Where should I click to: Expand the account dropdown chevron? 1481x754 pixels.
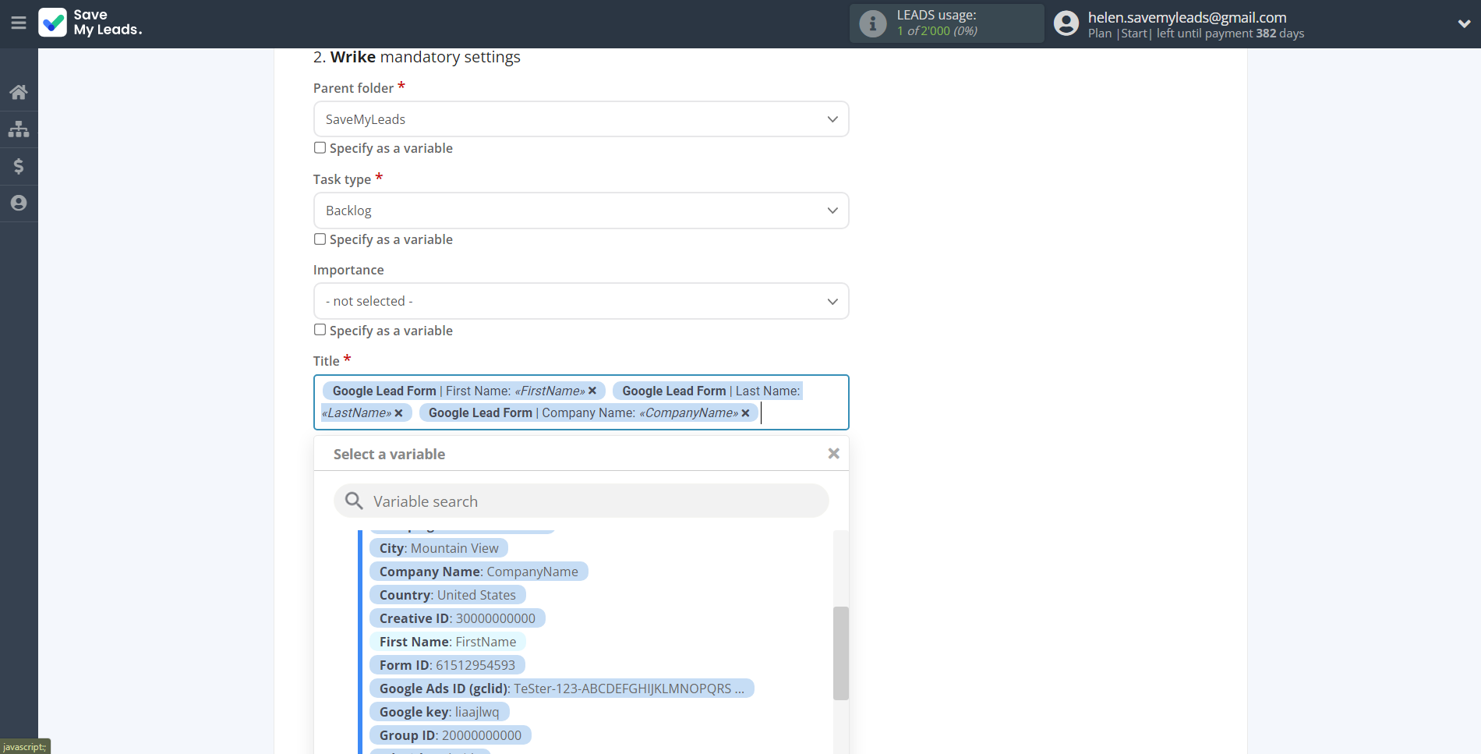[1464, 23]
